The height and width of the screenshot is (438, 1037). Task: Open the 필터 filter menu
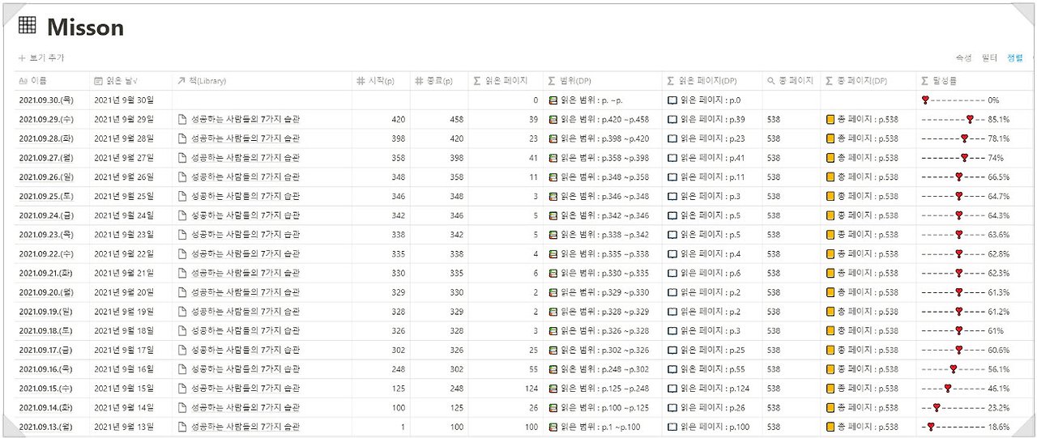click(988, 58)
